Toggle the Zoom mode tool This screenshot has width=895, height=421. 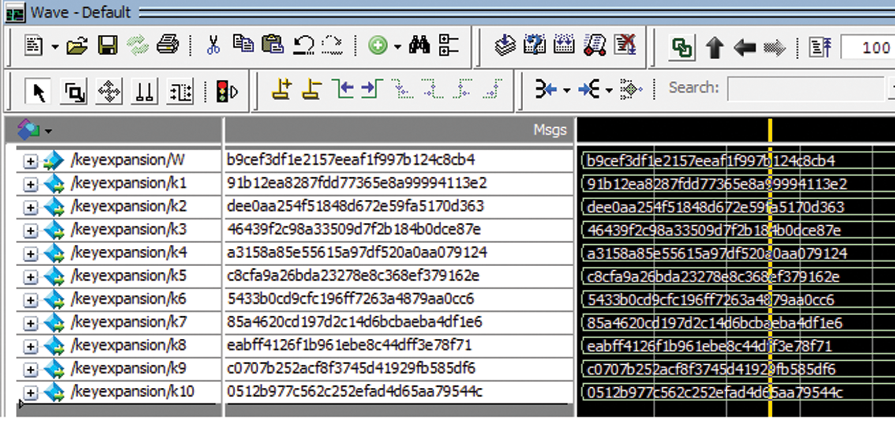[74, 92]
